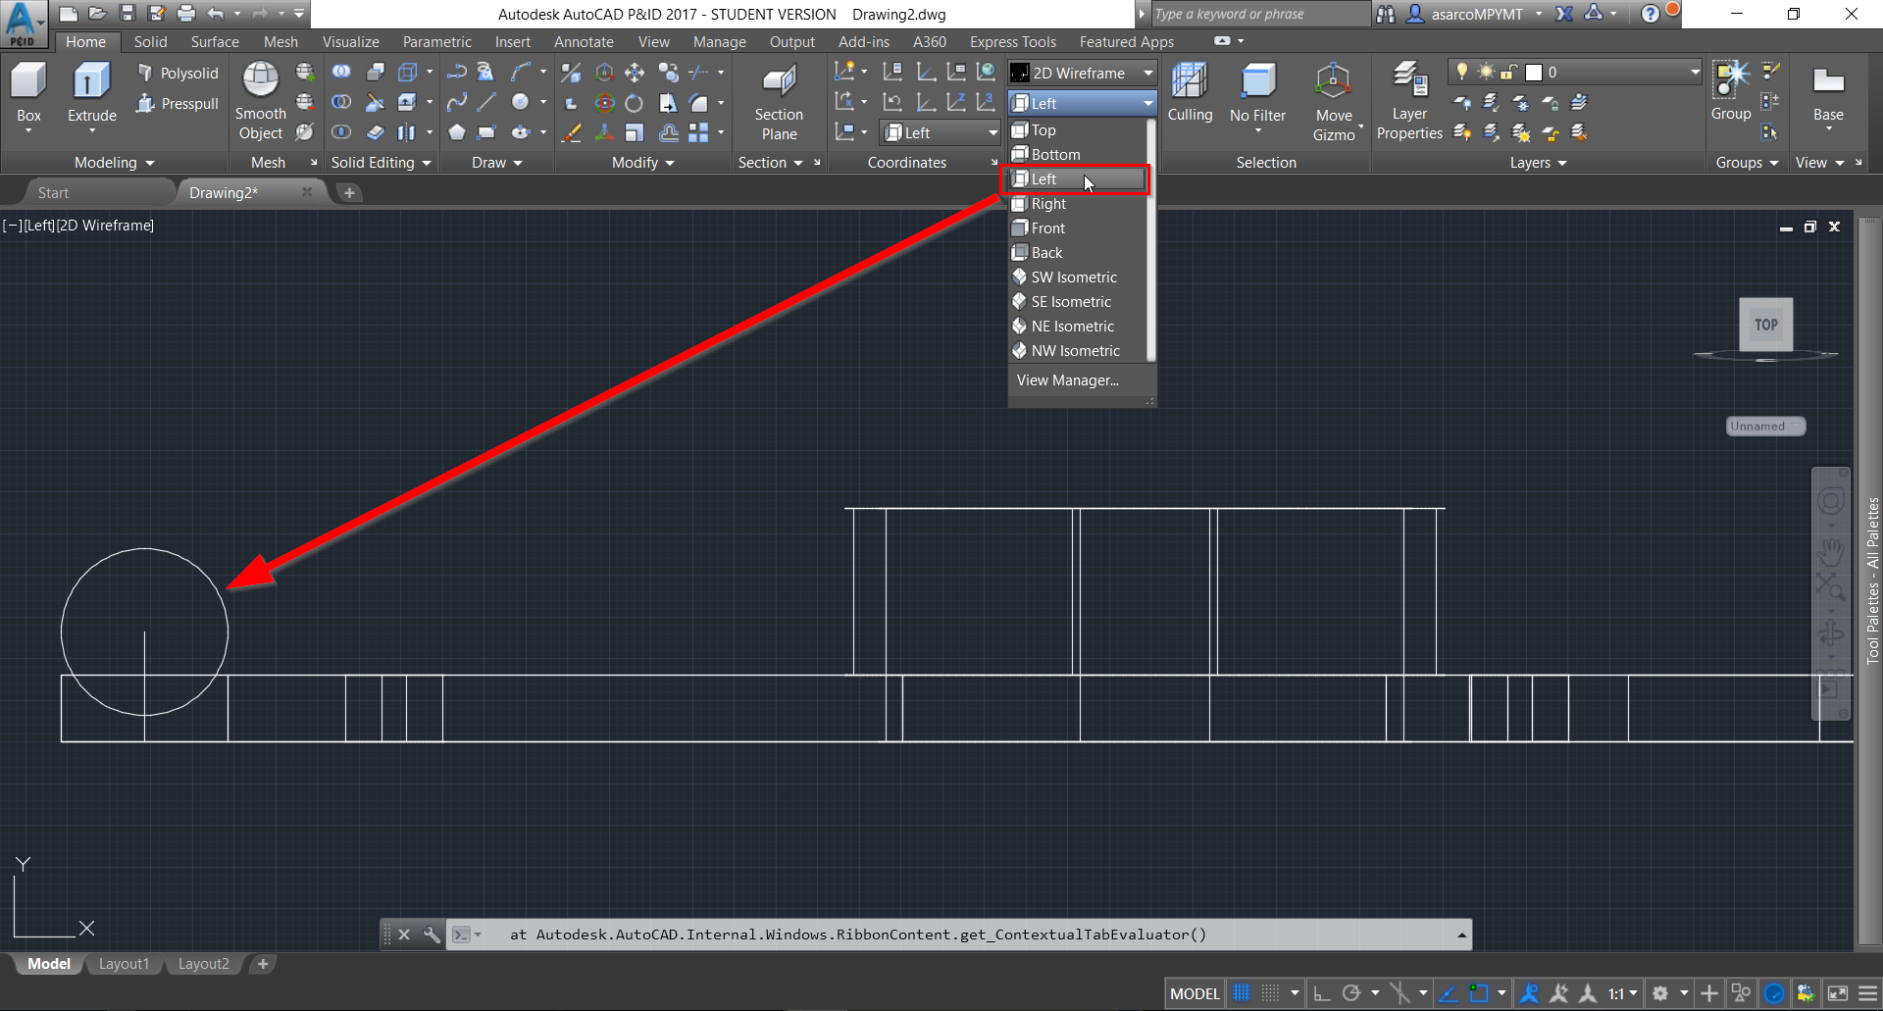
Task: Select the Spline draw tool
Action: click(x=456, y=102)
